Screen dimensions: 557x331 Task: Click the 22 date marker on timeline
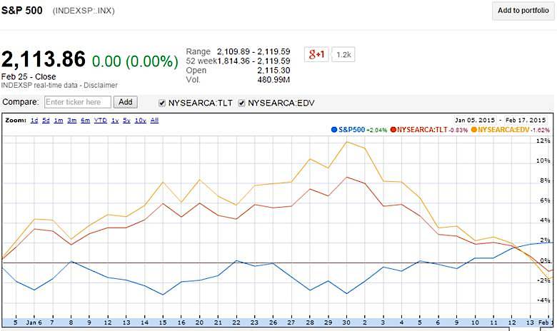236,322
